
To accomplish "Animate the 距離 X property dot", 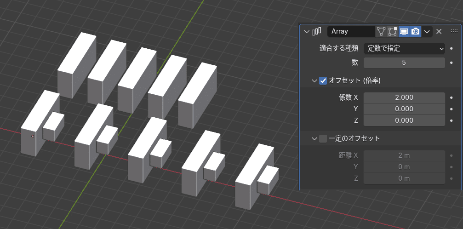I will pos(452,155).
